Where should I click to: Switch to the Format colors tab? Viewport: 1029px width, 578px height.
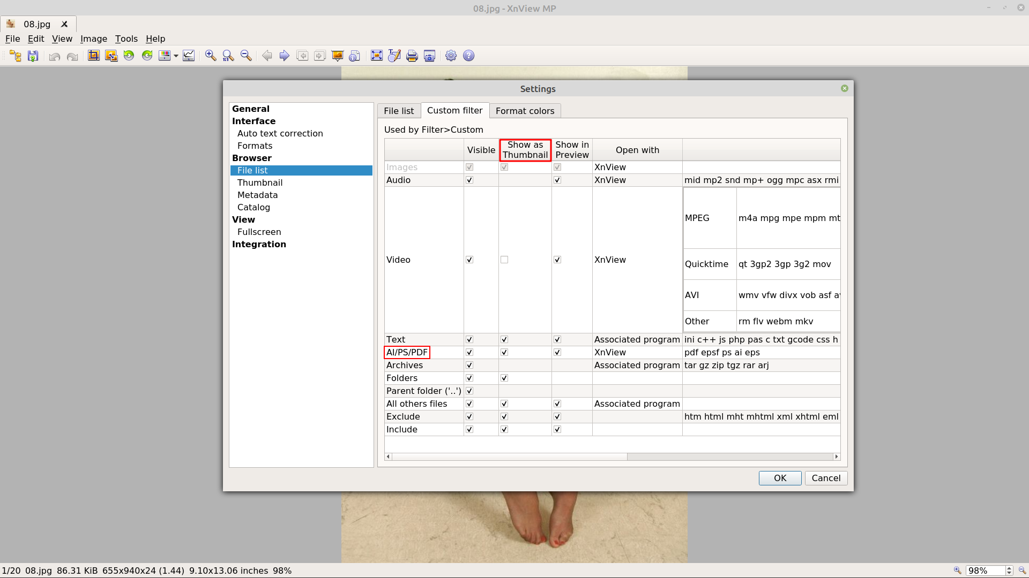pos(525,111)
